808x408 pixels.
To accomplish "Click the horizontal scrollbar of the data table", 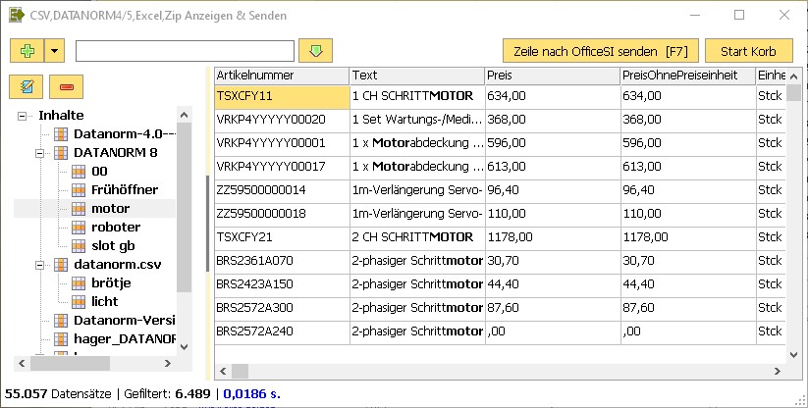I will point(491,371).
